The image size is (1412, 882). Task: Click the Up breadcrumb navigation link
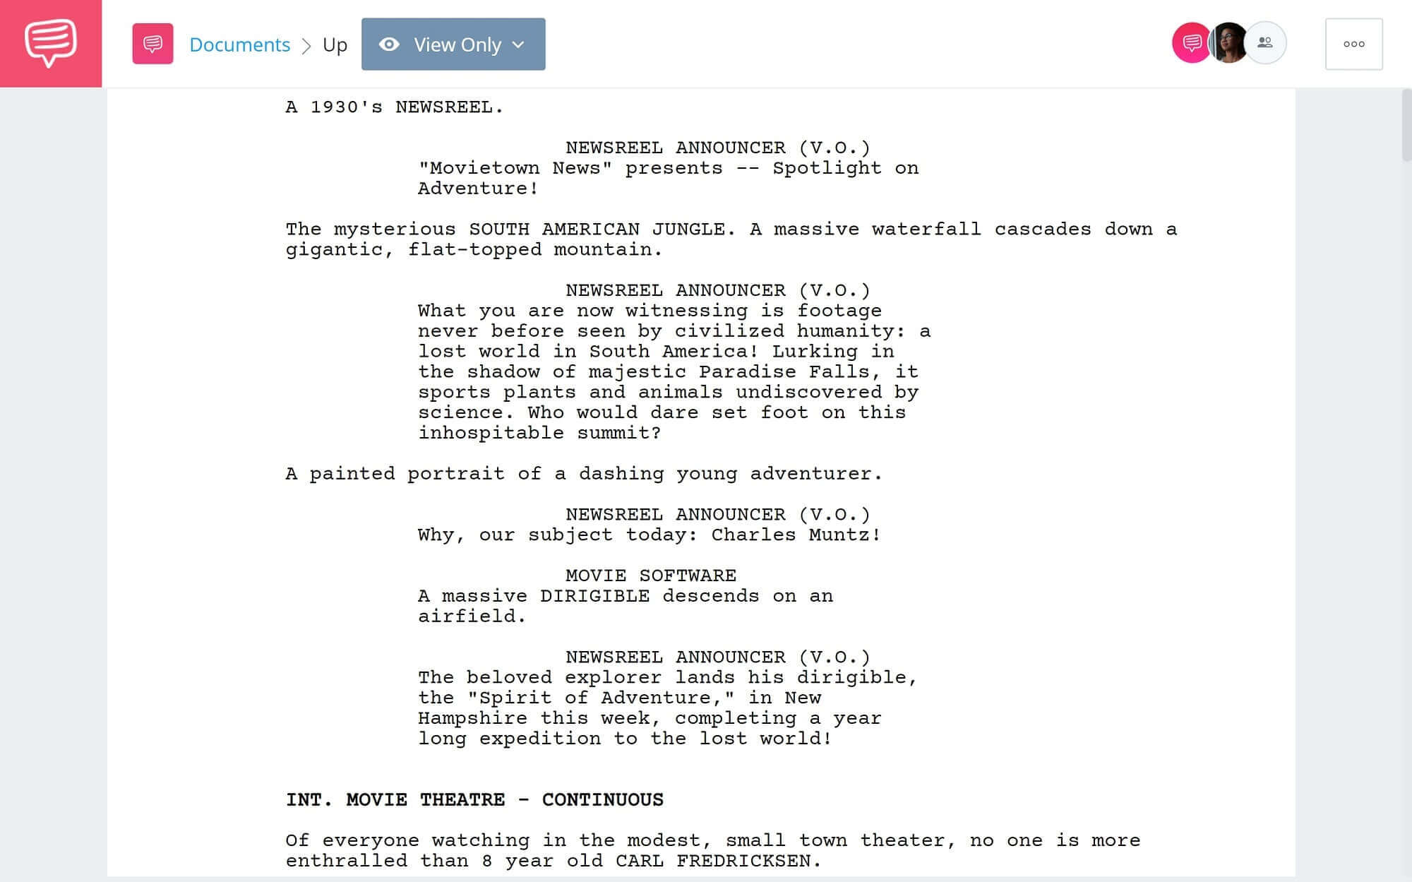335,44
